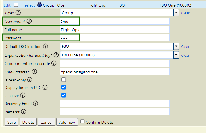Screen dimensions: 206x133
Task: Click into the Recovery Email field
Action: [115, 103]
